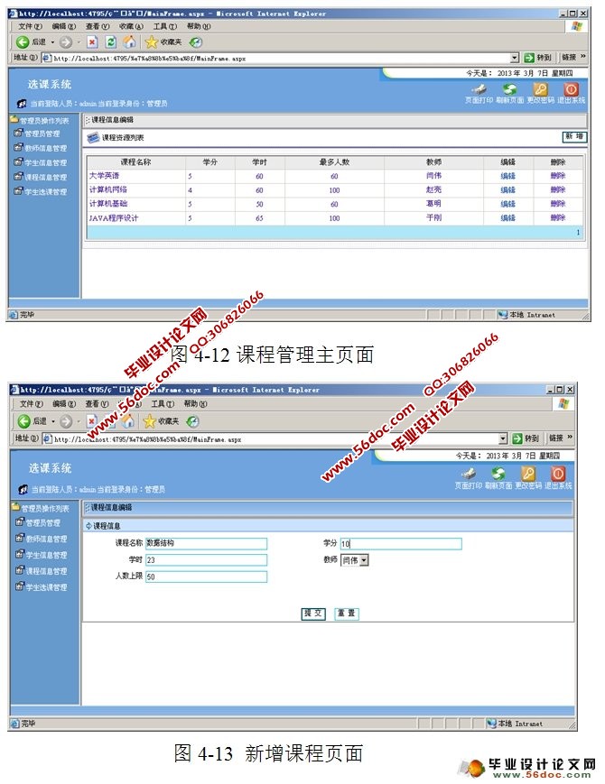Click 退出系统 icon in the course list window
Image resolution: width=605 pixels, height=784 pixels.
571,89
